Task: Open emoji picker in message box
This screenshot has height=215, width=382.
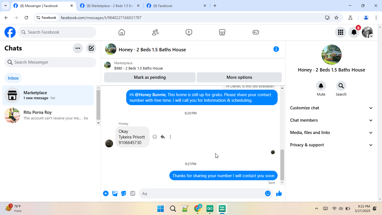Action: 268,193
